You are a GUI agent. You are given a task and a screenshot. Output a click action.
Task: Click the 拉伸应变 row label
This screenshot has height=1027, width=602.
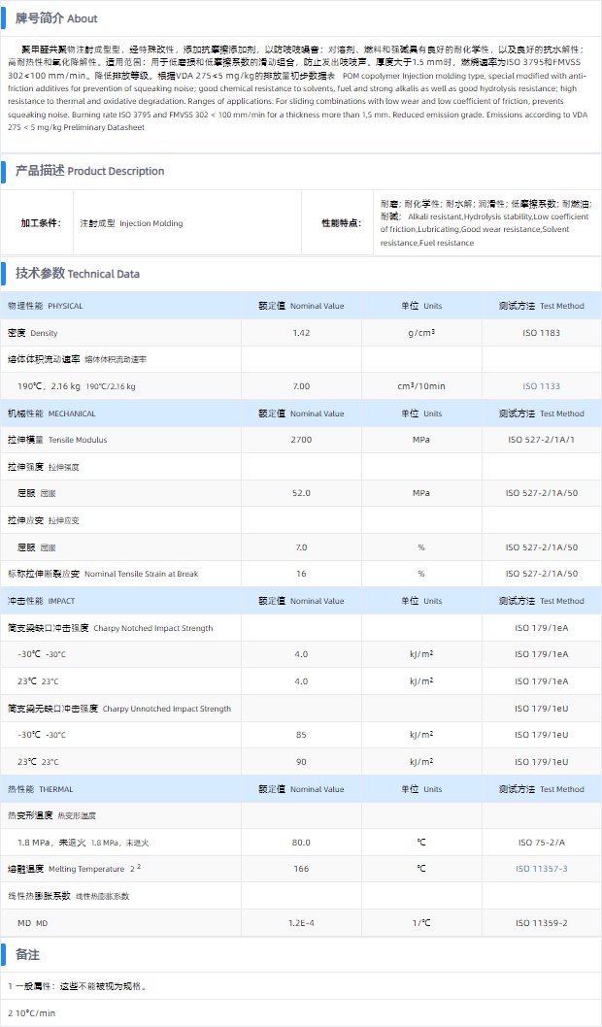point(44,520)
